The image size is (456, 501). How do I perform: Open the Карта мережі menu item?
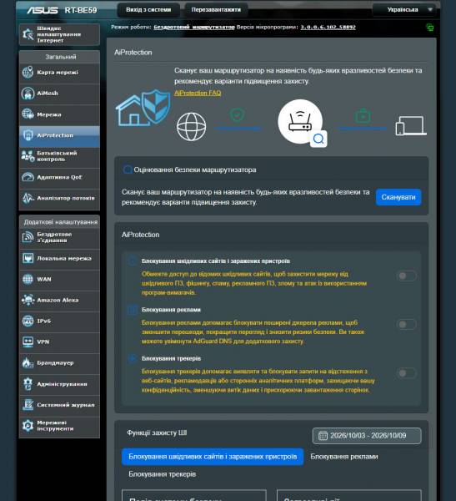point(59,73)
